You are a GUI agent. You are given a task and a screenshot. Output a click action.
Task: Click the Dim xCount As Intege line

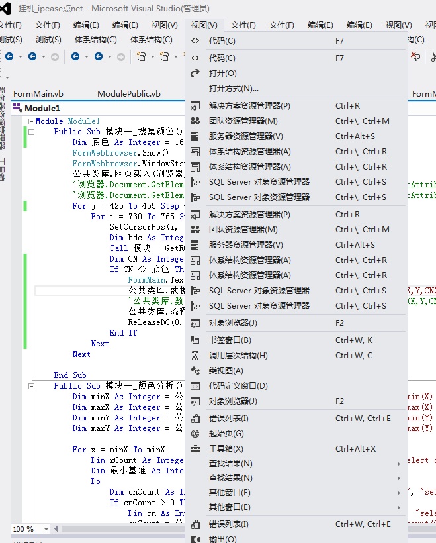[x=138, y=460]
